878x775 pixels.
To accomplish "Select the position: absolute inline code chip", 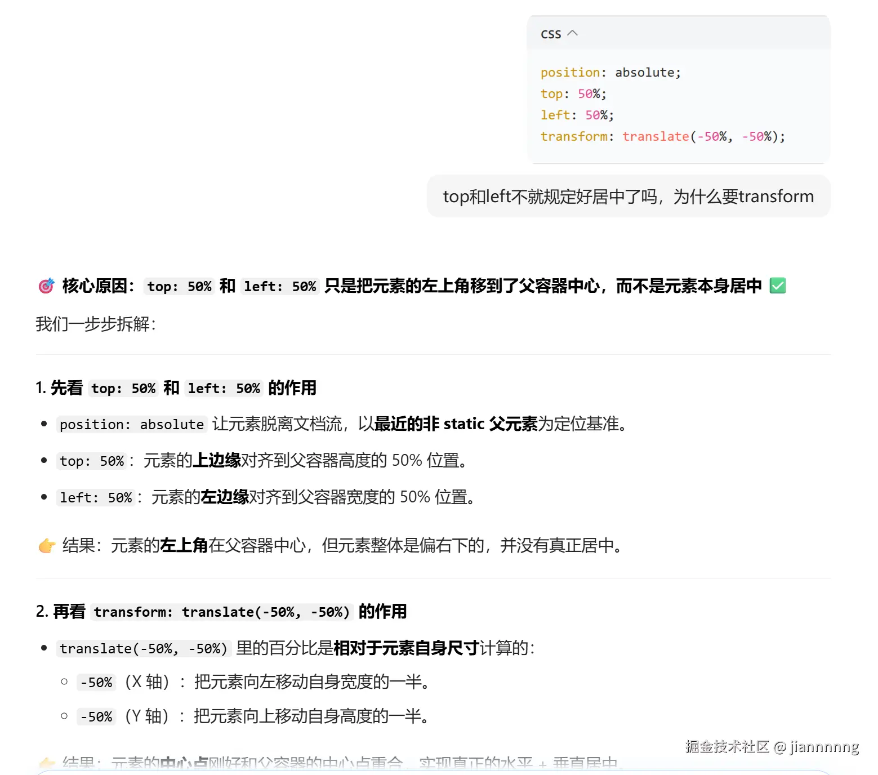I will 132,424.
